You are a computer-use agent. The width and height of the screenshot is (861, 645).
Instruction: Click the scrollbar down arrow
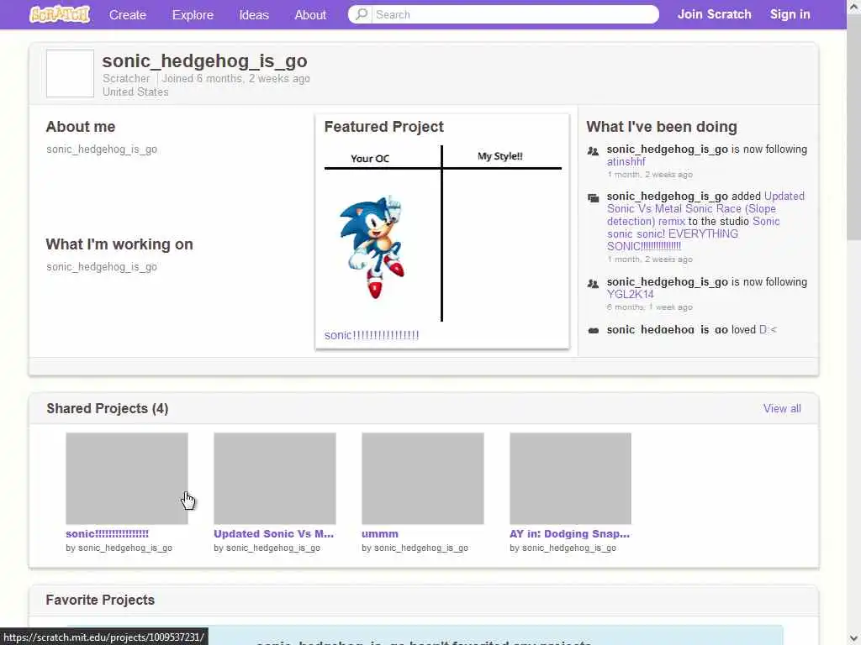click(854, 638)
